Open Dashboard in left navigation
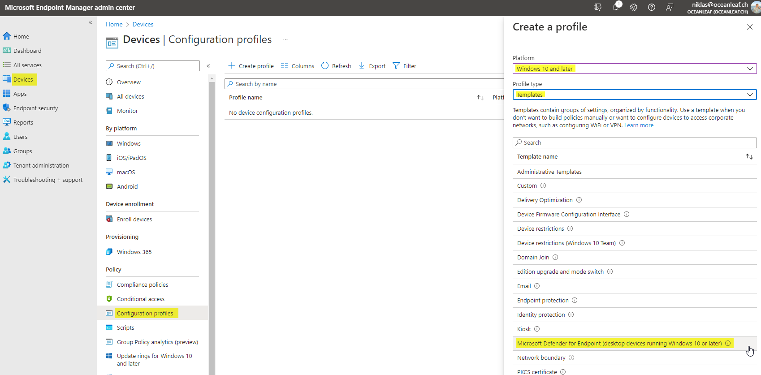Screen dimensions: 761x375 (27, 51)
